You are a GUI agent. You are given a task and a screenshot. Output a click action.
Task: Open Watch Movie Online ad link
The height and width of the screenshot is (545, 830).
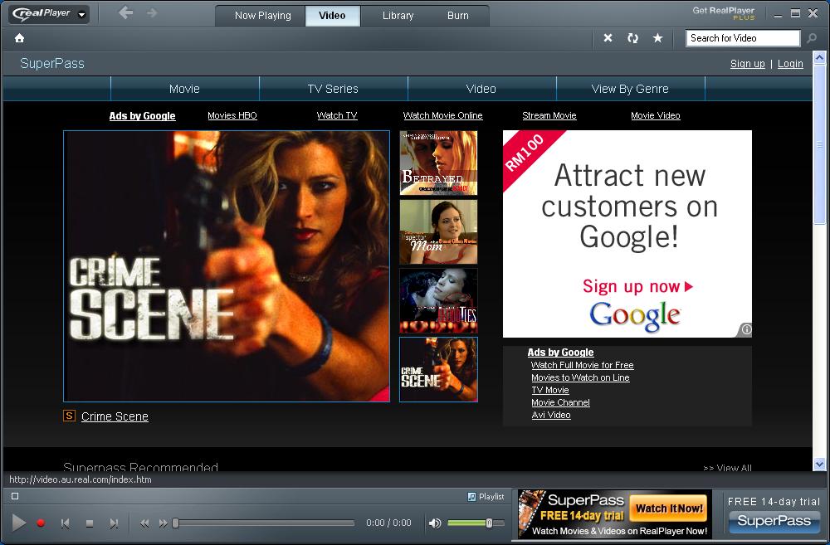[442, 115]
